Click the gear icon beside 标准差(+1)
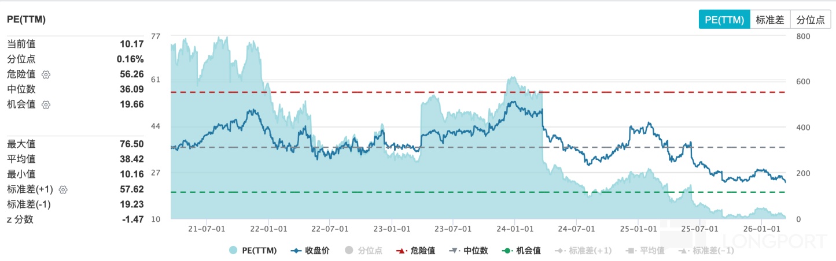The height and width of the screenshot is (261, 836). (x=64, y=189)
